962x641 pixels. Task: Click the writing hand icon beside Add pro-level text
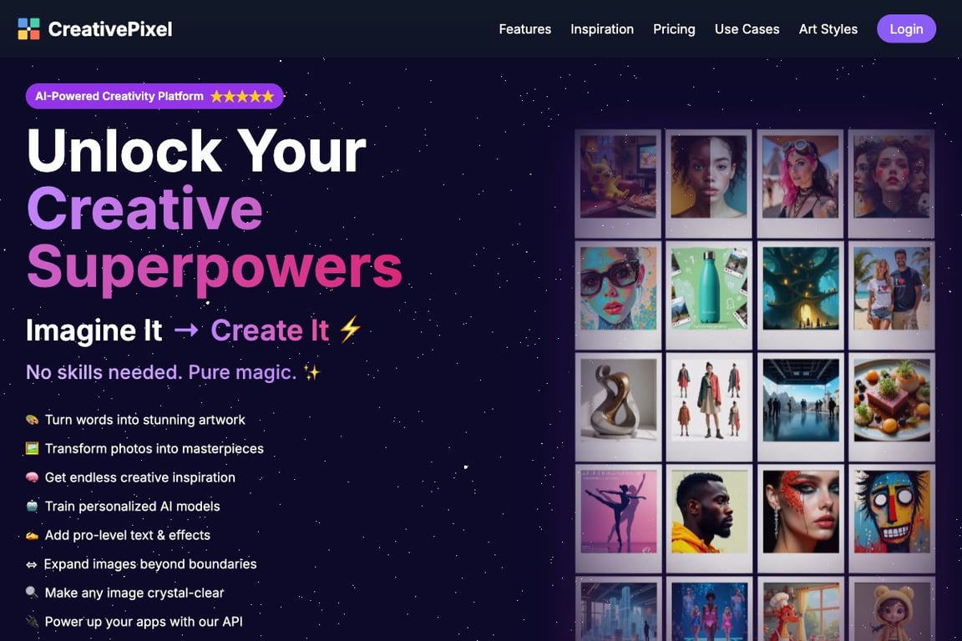click(x=32, y=536)
